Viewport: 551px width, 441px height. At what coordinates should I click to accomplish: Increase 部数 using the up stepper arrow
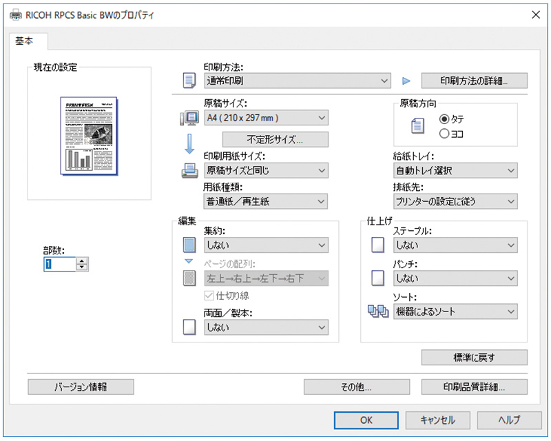coord(81,259)
